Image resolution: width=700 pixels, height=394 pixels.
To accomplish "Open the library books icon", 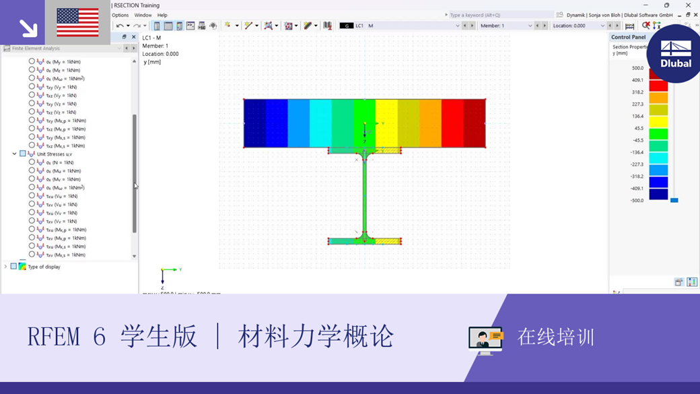I will [327, 26].
